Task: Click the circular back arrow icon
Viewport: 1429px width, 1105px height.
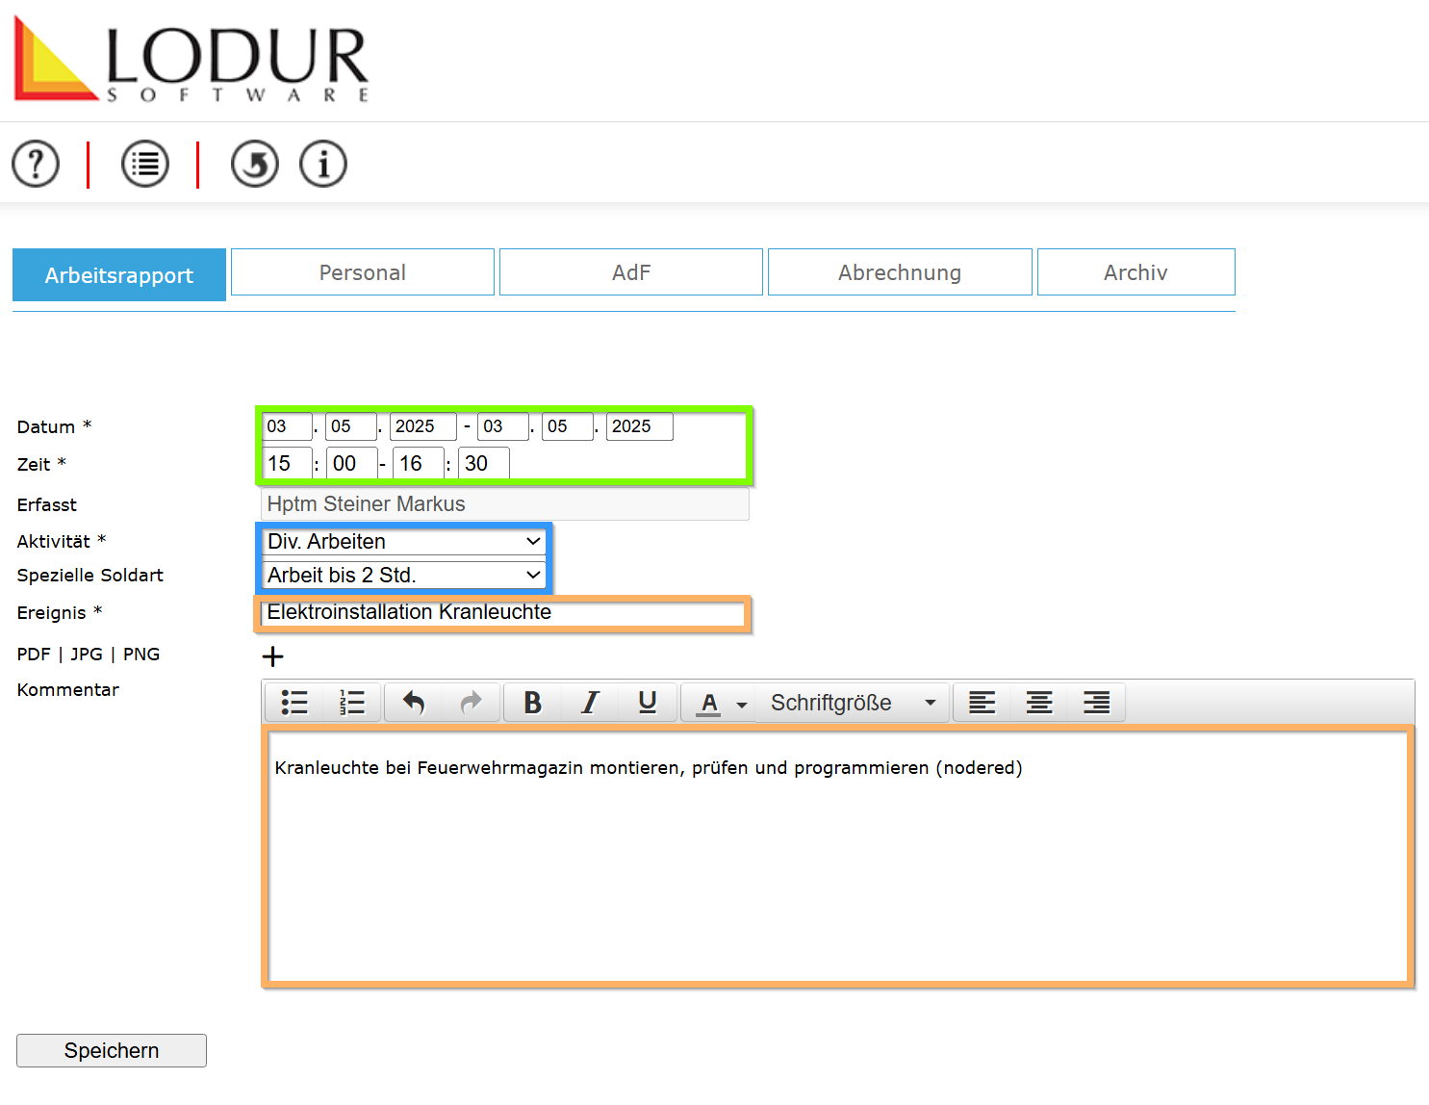Action: tap(255, 164)
